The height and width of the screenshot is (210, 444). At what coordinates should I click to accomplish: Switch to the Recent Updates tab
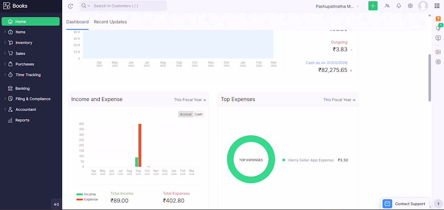pos(110,22)
